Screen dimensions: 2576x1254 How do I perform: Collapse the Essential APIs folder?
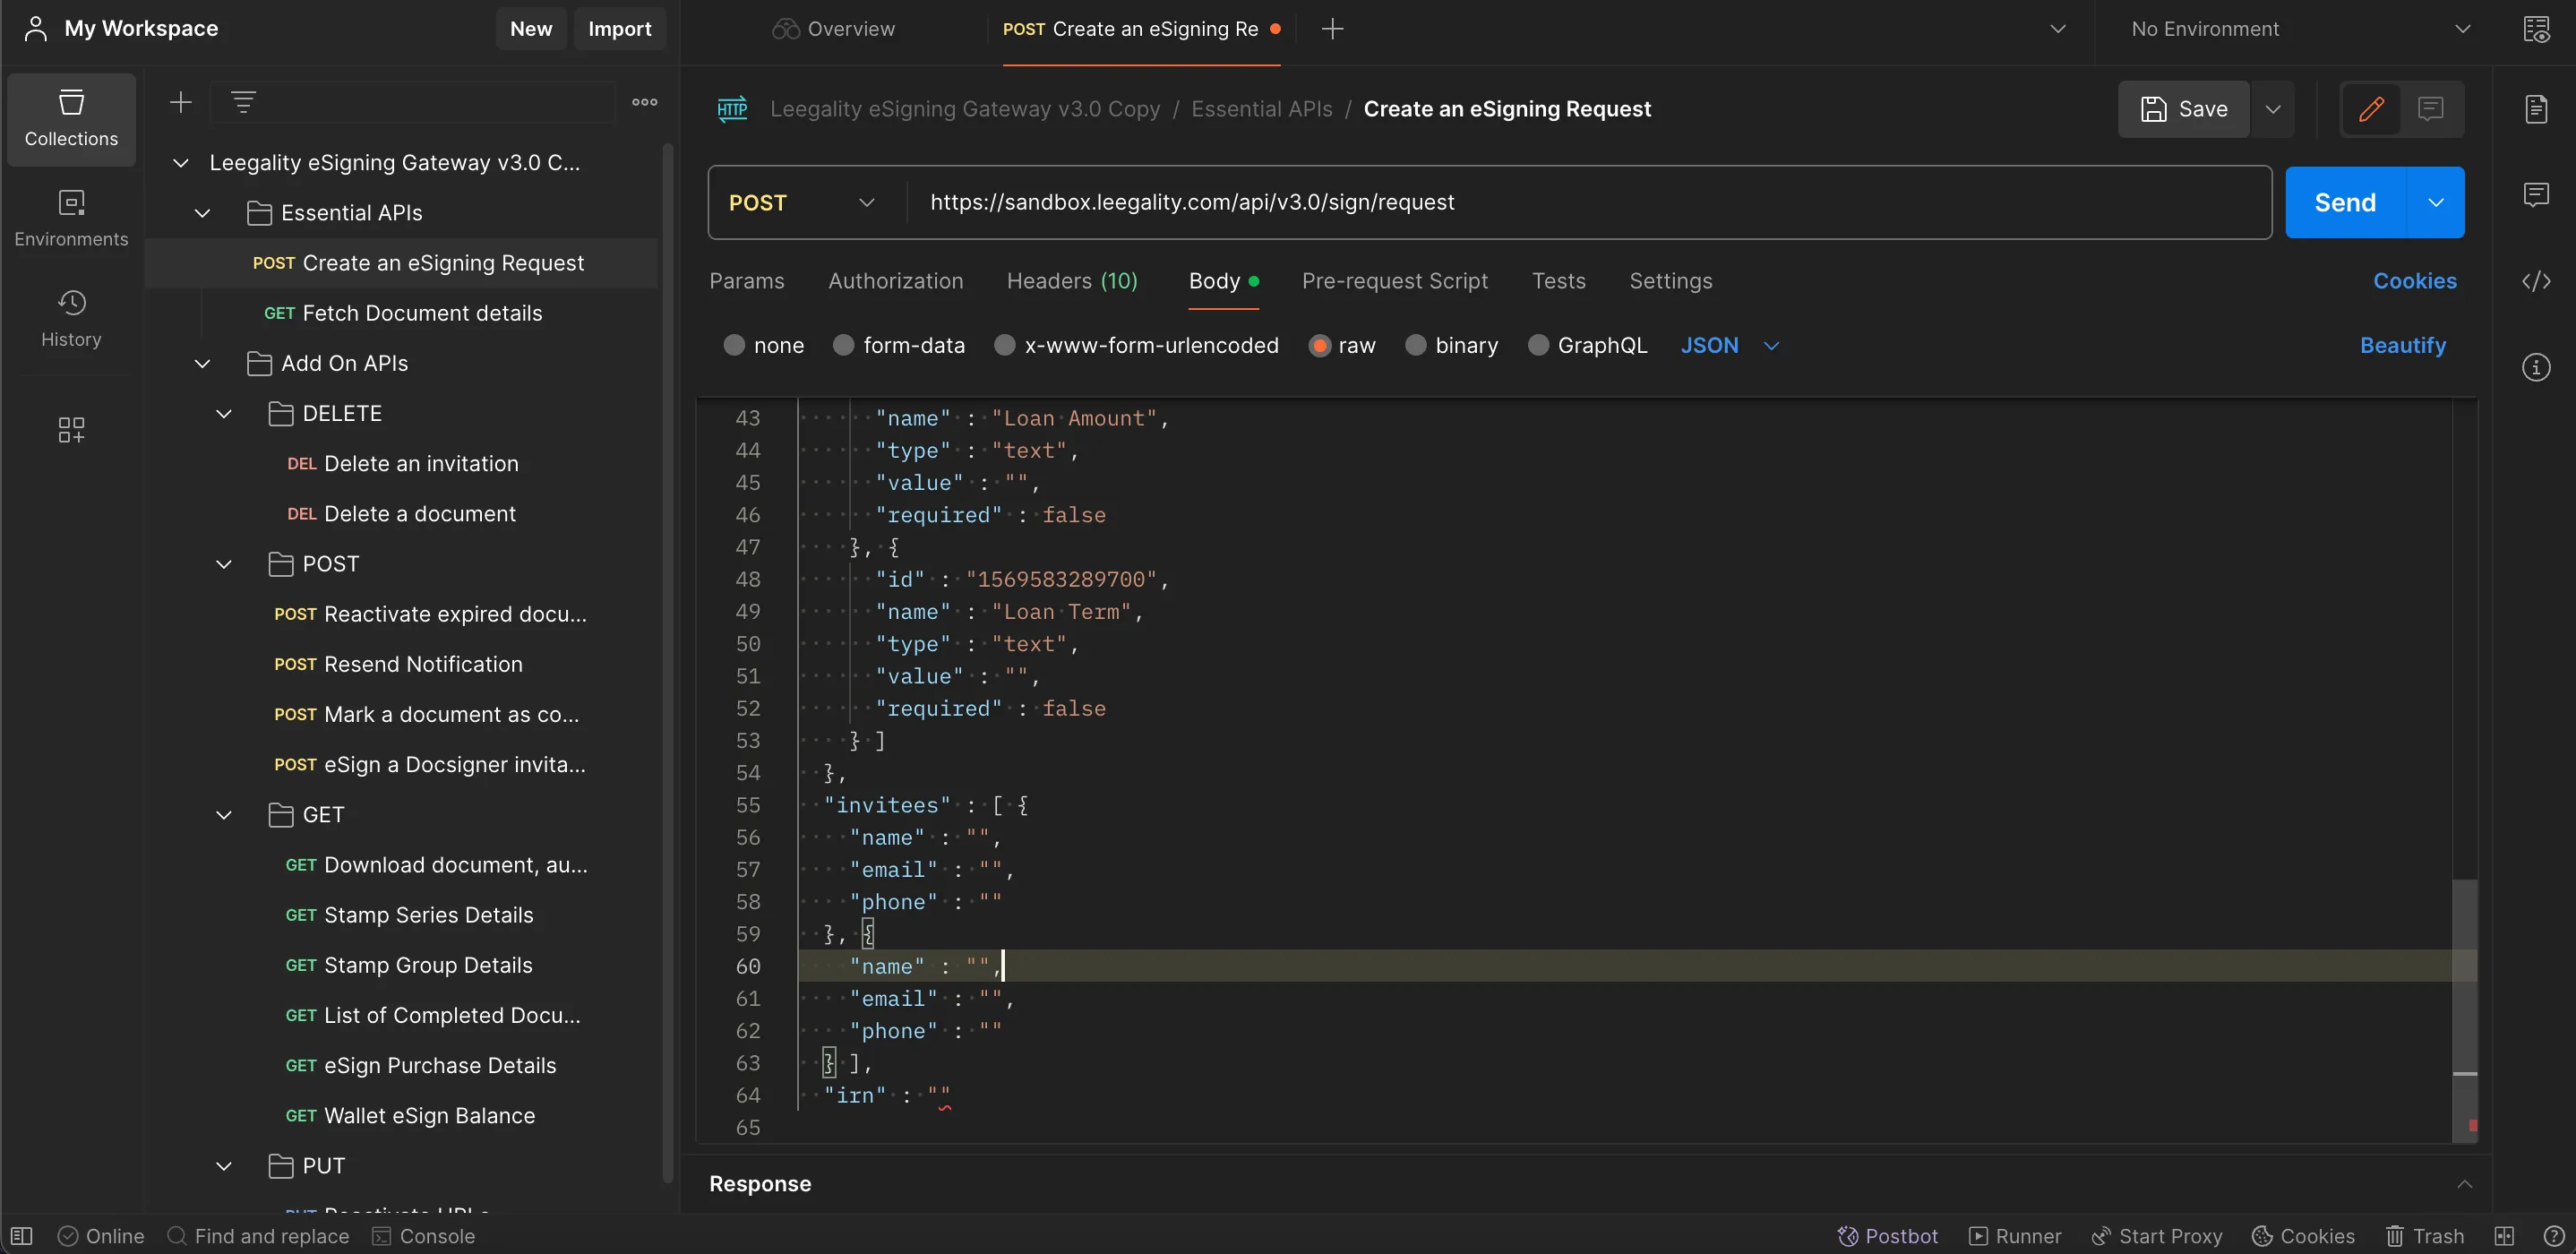pyautogui.click(x=202, y=213)
